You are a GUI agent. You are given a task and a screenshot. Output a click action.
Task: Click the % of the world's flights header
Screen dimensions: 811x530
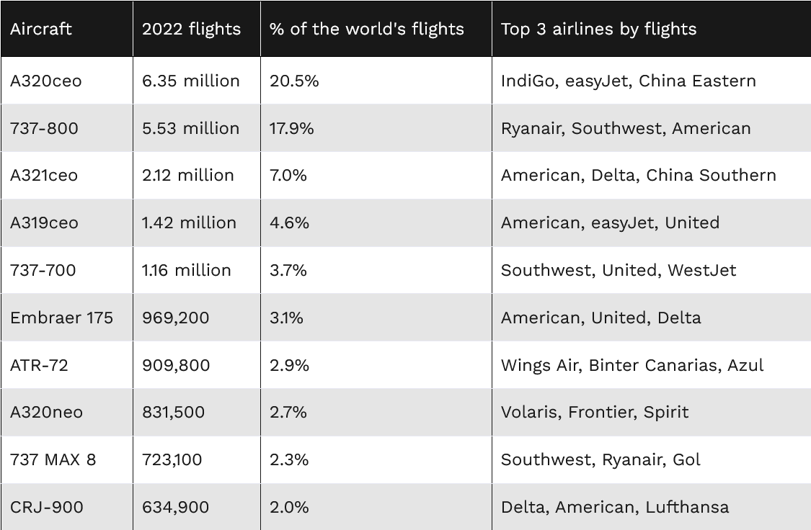(x=367, y=30)
